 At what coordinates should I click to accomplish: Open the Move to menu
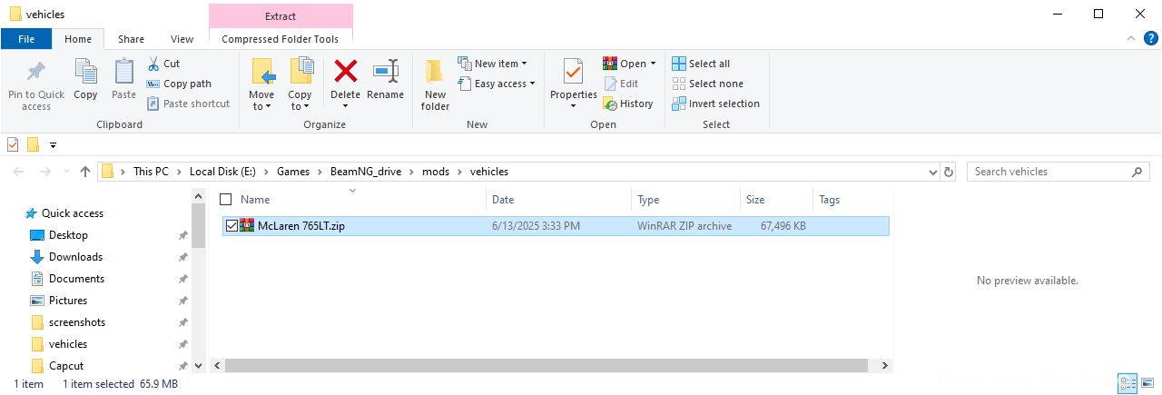[261, 84]
